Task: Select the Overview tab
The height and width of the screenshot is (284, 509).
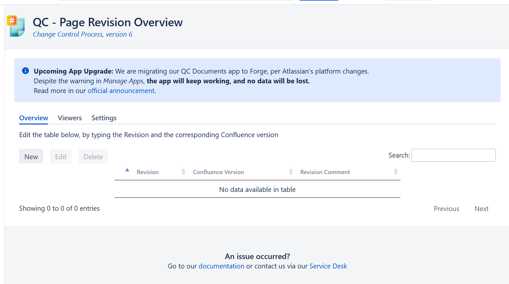Action: pos(34,118)
